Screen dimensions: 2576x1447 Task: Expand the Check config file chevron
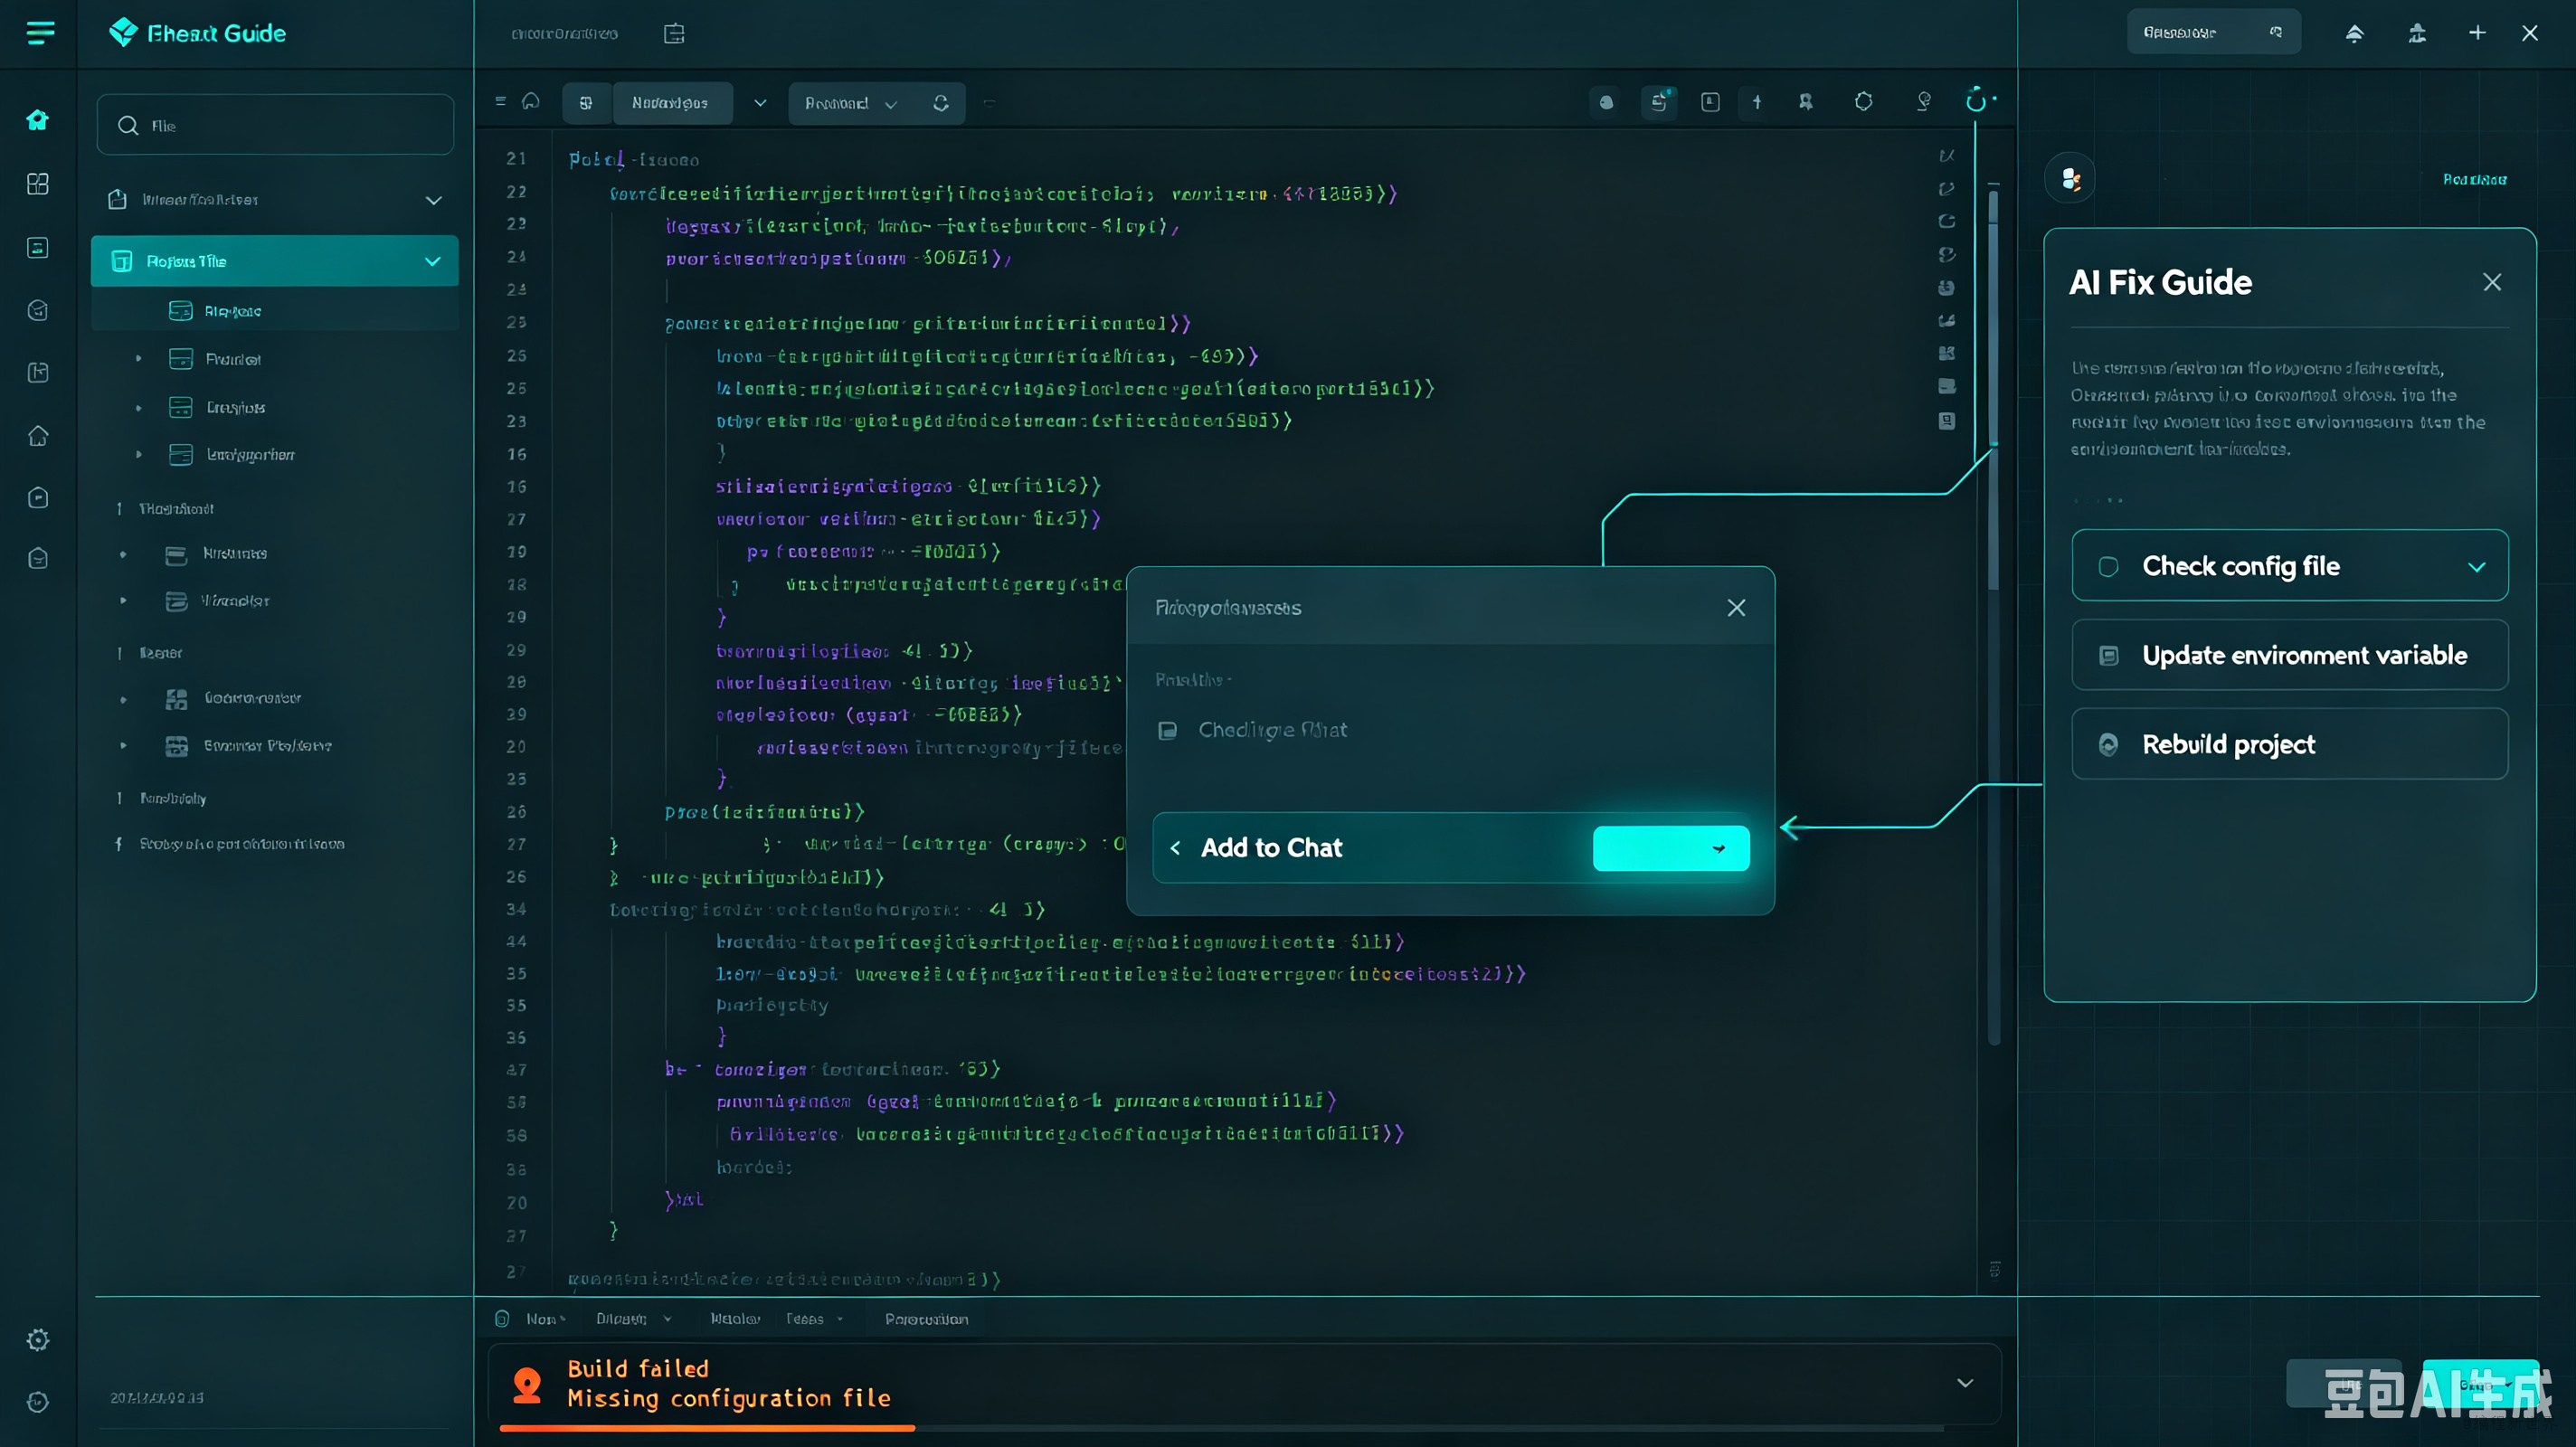pyautogui.click(x=2477, y=567)
